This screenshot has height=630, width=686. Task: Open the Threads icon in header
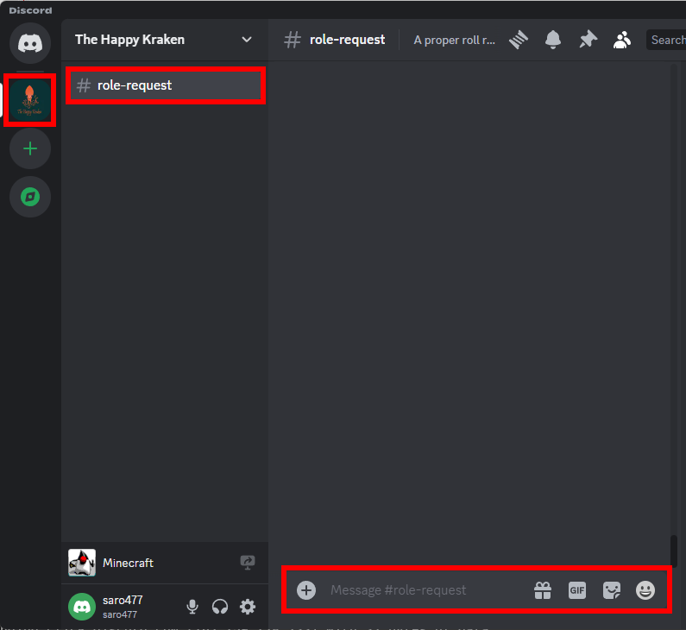coord(519,40)
